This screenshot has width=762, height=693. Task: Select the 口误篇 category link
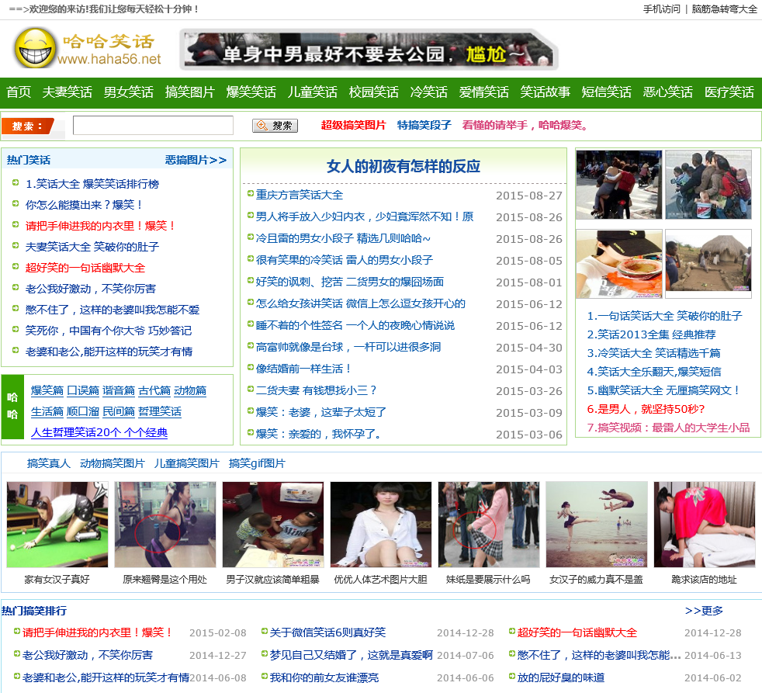[82, 390]
